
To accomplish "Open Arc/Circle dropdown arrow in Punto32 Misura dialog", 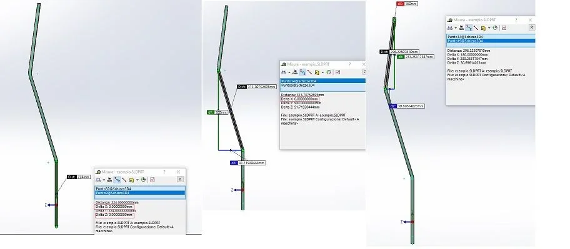I will coord(104,180).
